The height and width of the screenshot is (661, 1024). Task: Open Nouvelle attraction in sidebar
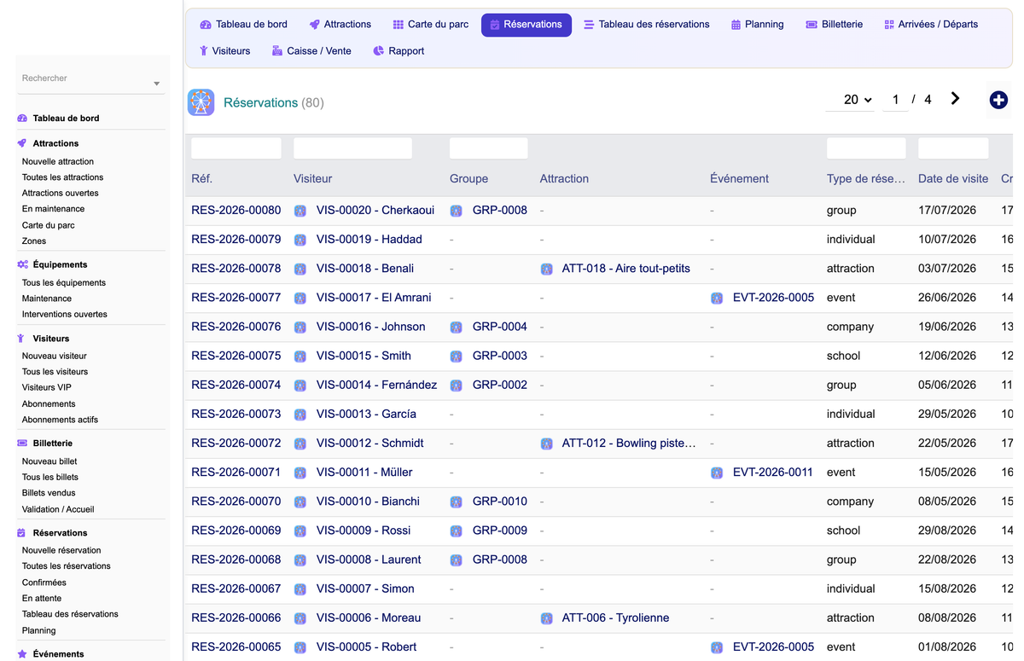[x=58, y=162]
